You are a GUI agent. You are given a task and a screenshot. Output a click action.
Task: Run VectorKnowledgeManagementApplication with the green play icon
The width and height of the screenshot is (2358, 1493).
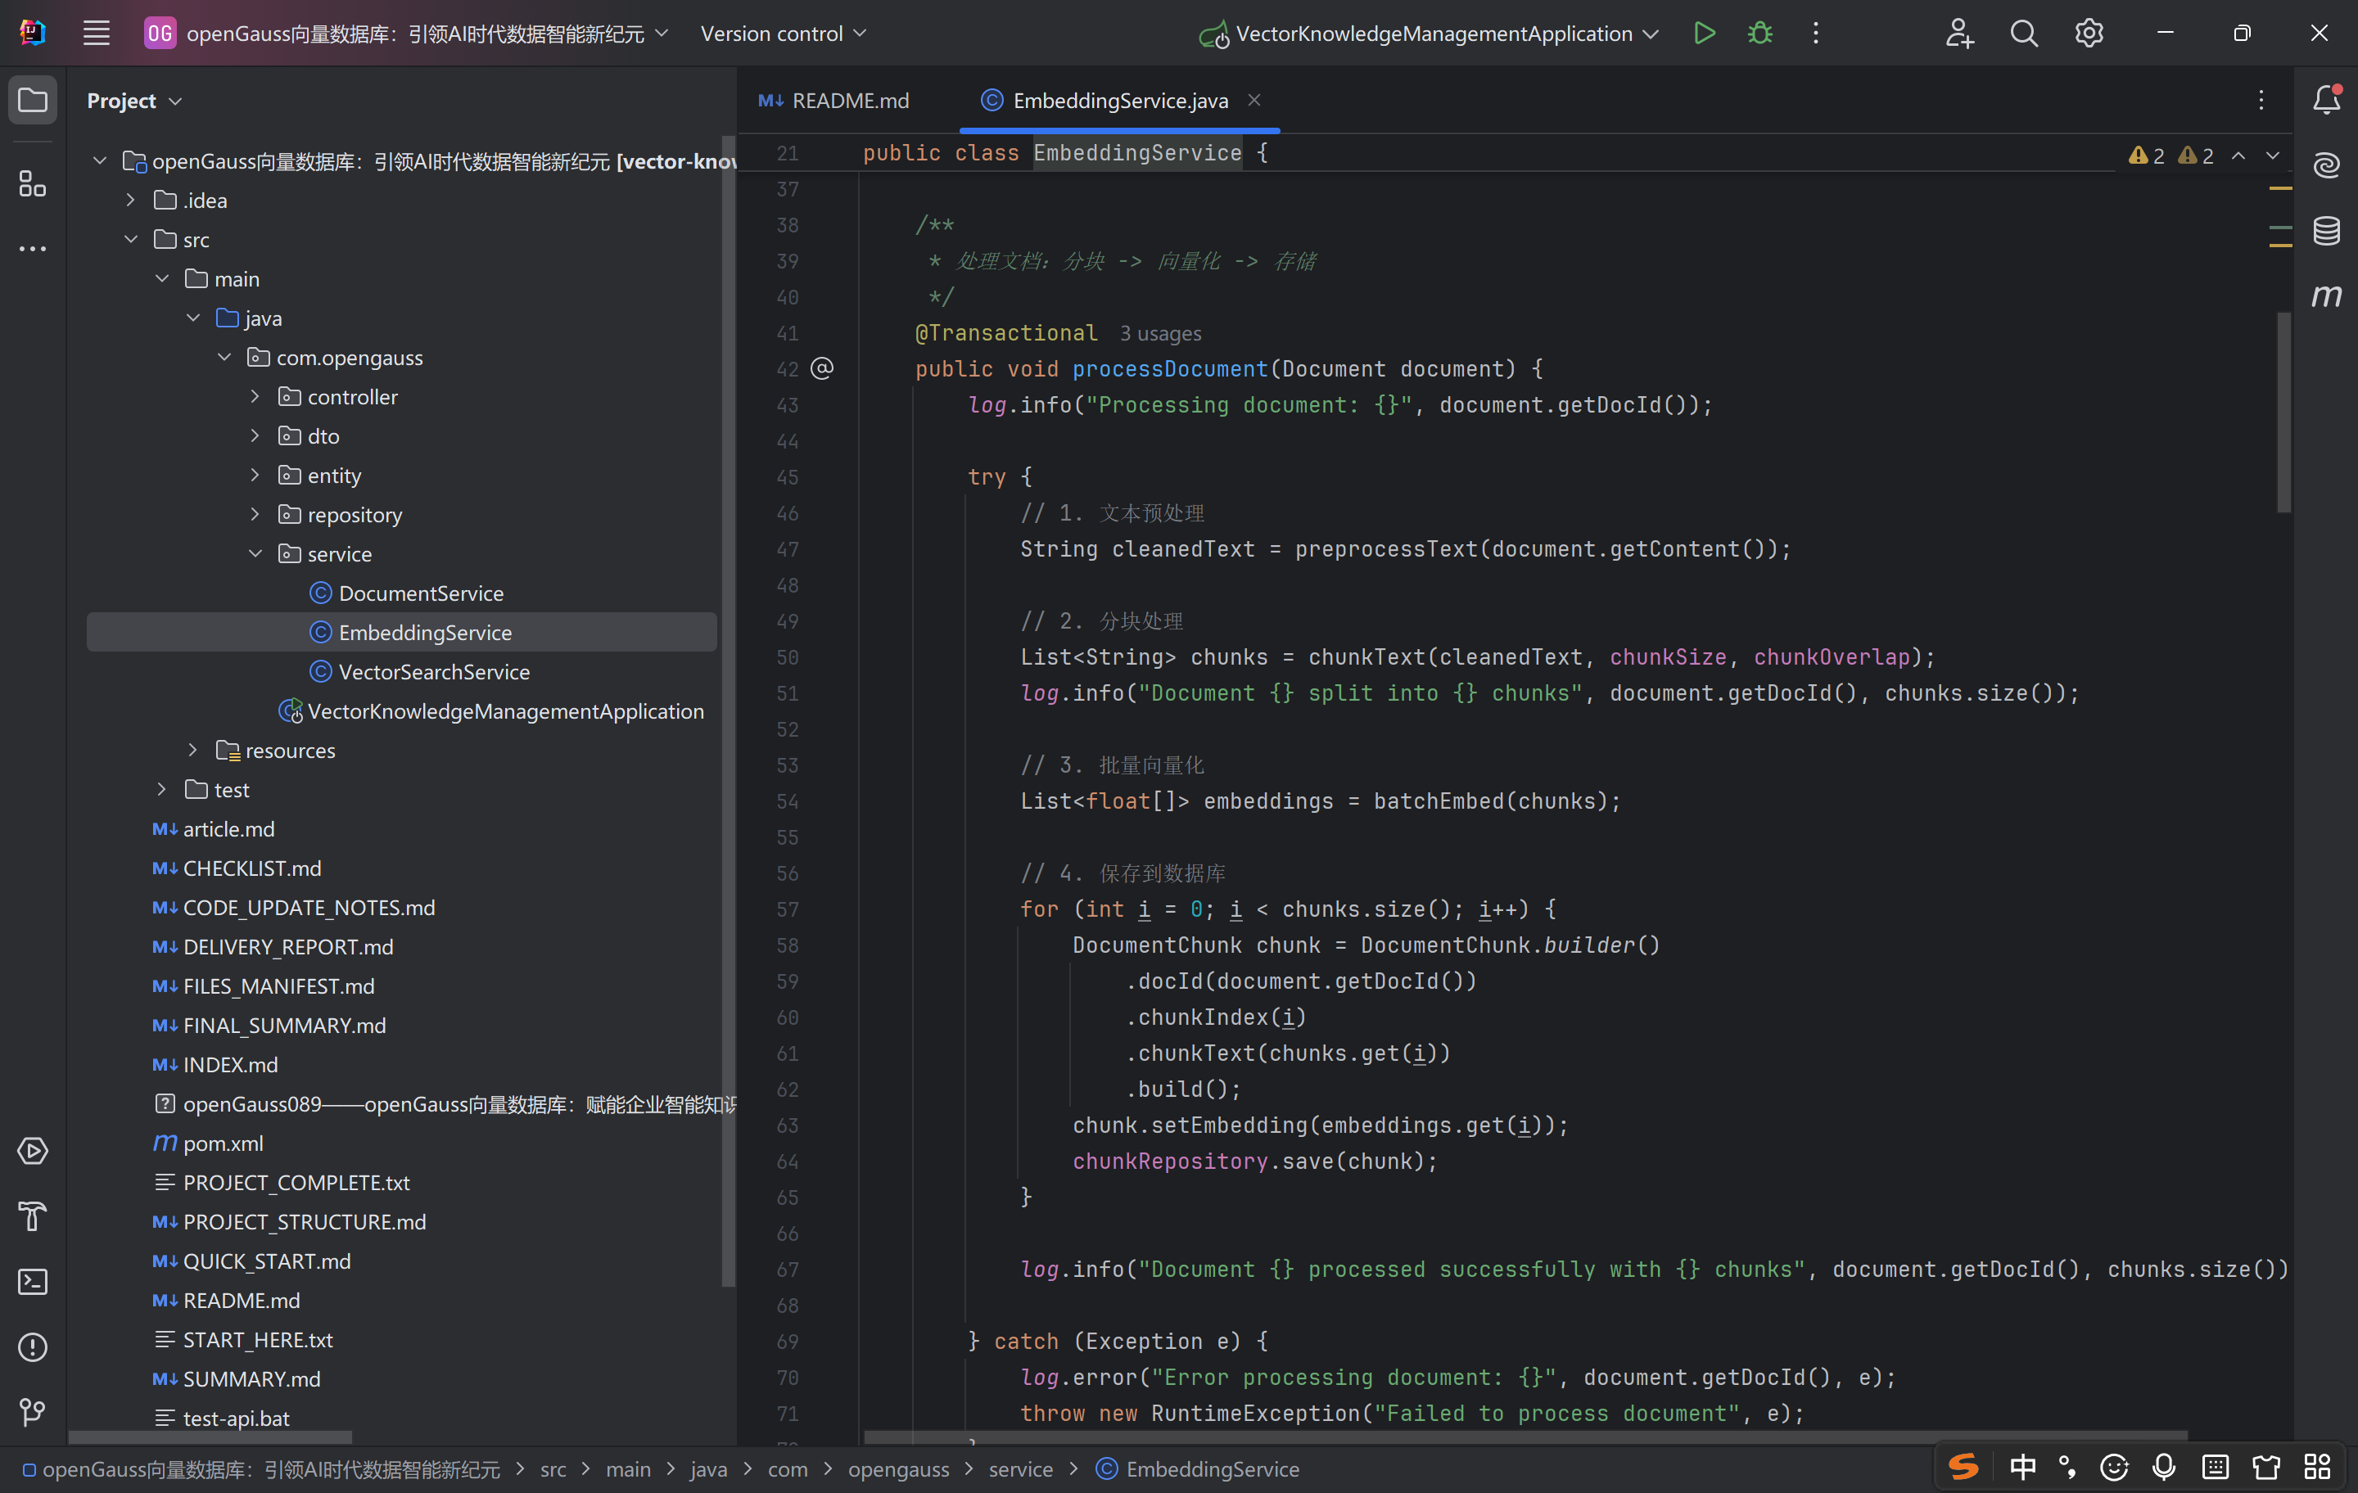(x=1704, y=34)
